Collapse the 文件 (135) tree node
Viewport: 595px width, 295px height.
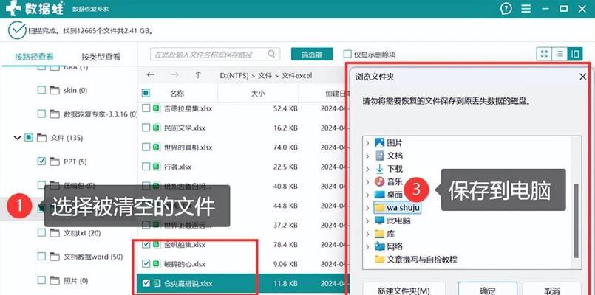(x=17, y=138)
